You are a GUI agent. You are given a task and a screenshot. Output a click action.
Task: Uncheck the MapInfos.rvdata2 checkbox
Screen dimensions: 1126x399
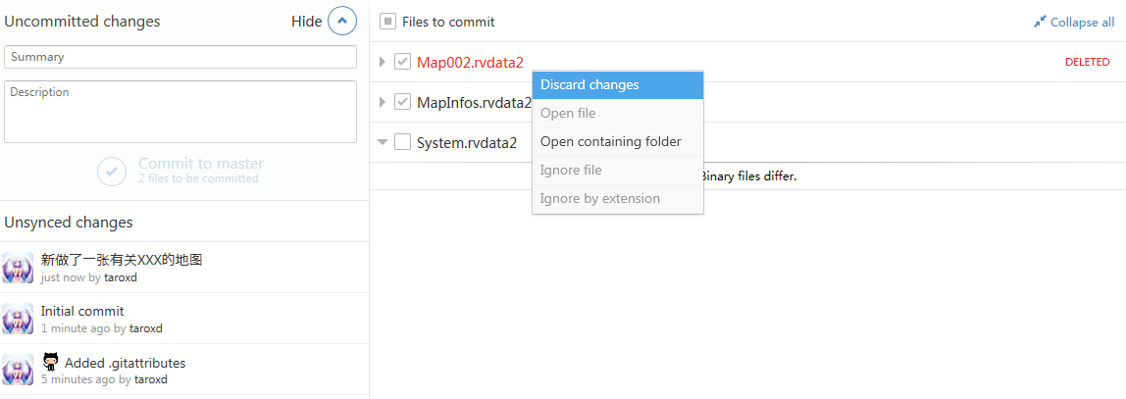(x=402, y=102)
